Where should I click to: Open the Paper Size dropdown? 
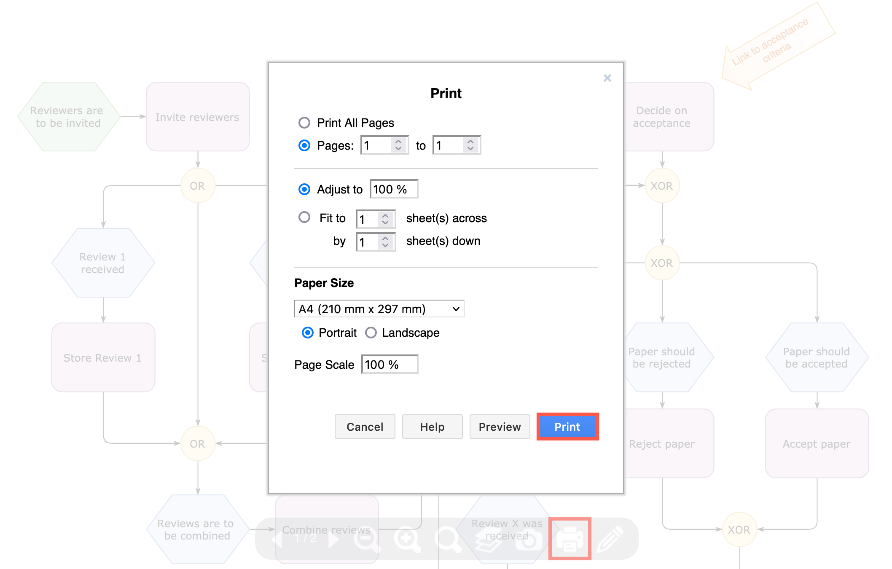click(378, 309)
